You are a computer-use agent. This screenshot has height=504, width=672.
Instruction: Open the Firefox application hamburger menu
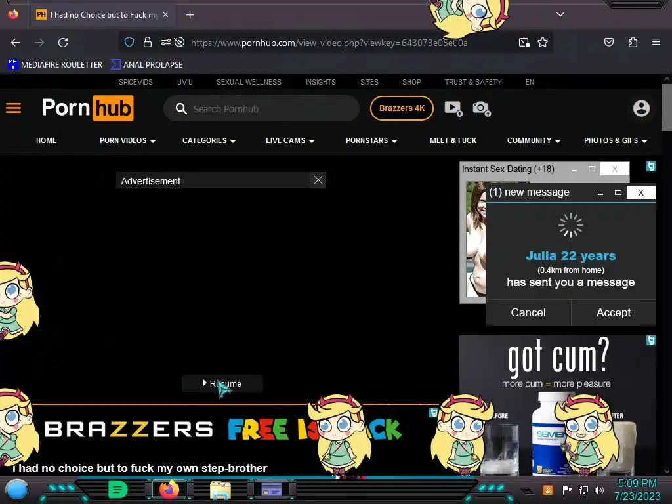pyautogui.click(x=656, y=42)
